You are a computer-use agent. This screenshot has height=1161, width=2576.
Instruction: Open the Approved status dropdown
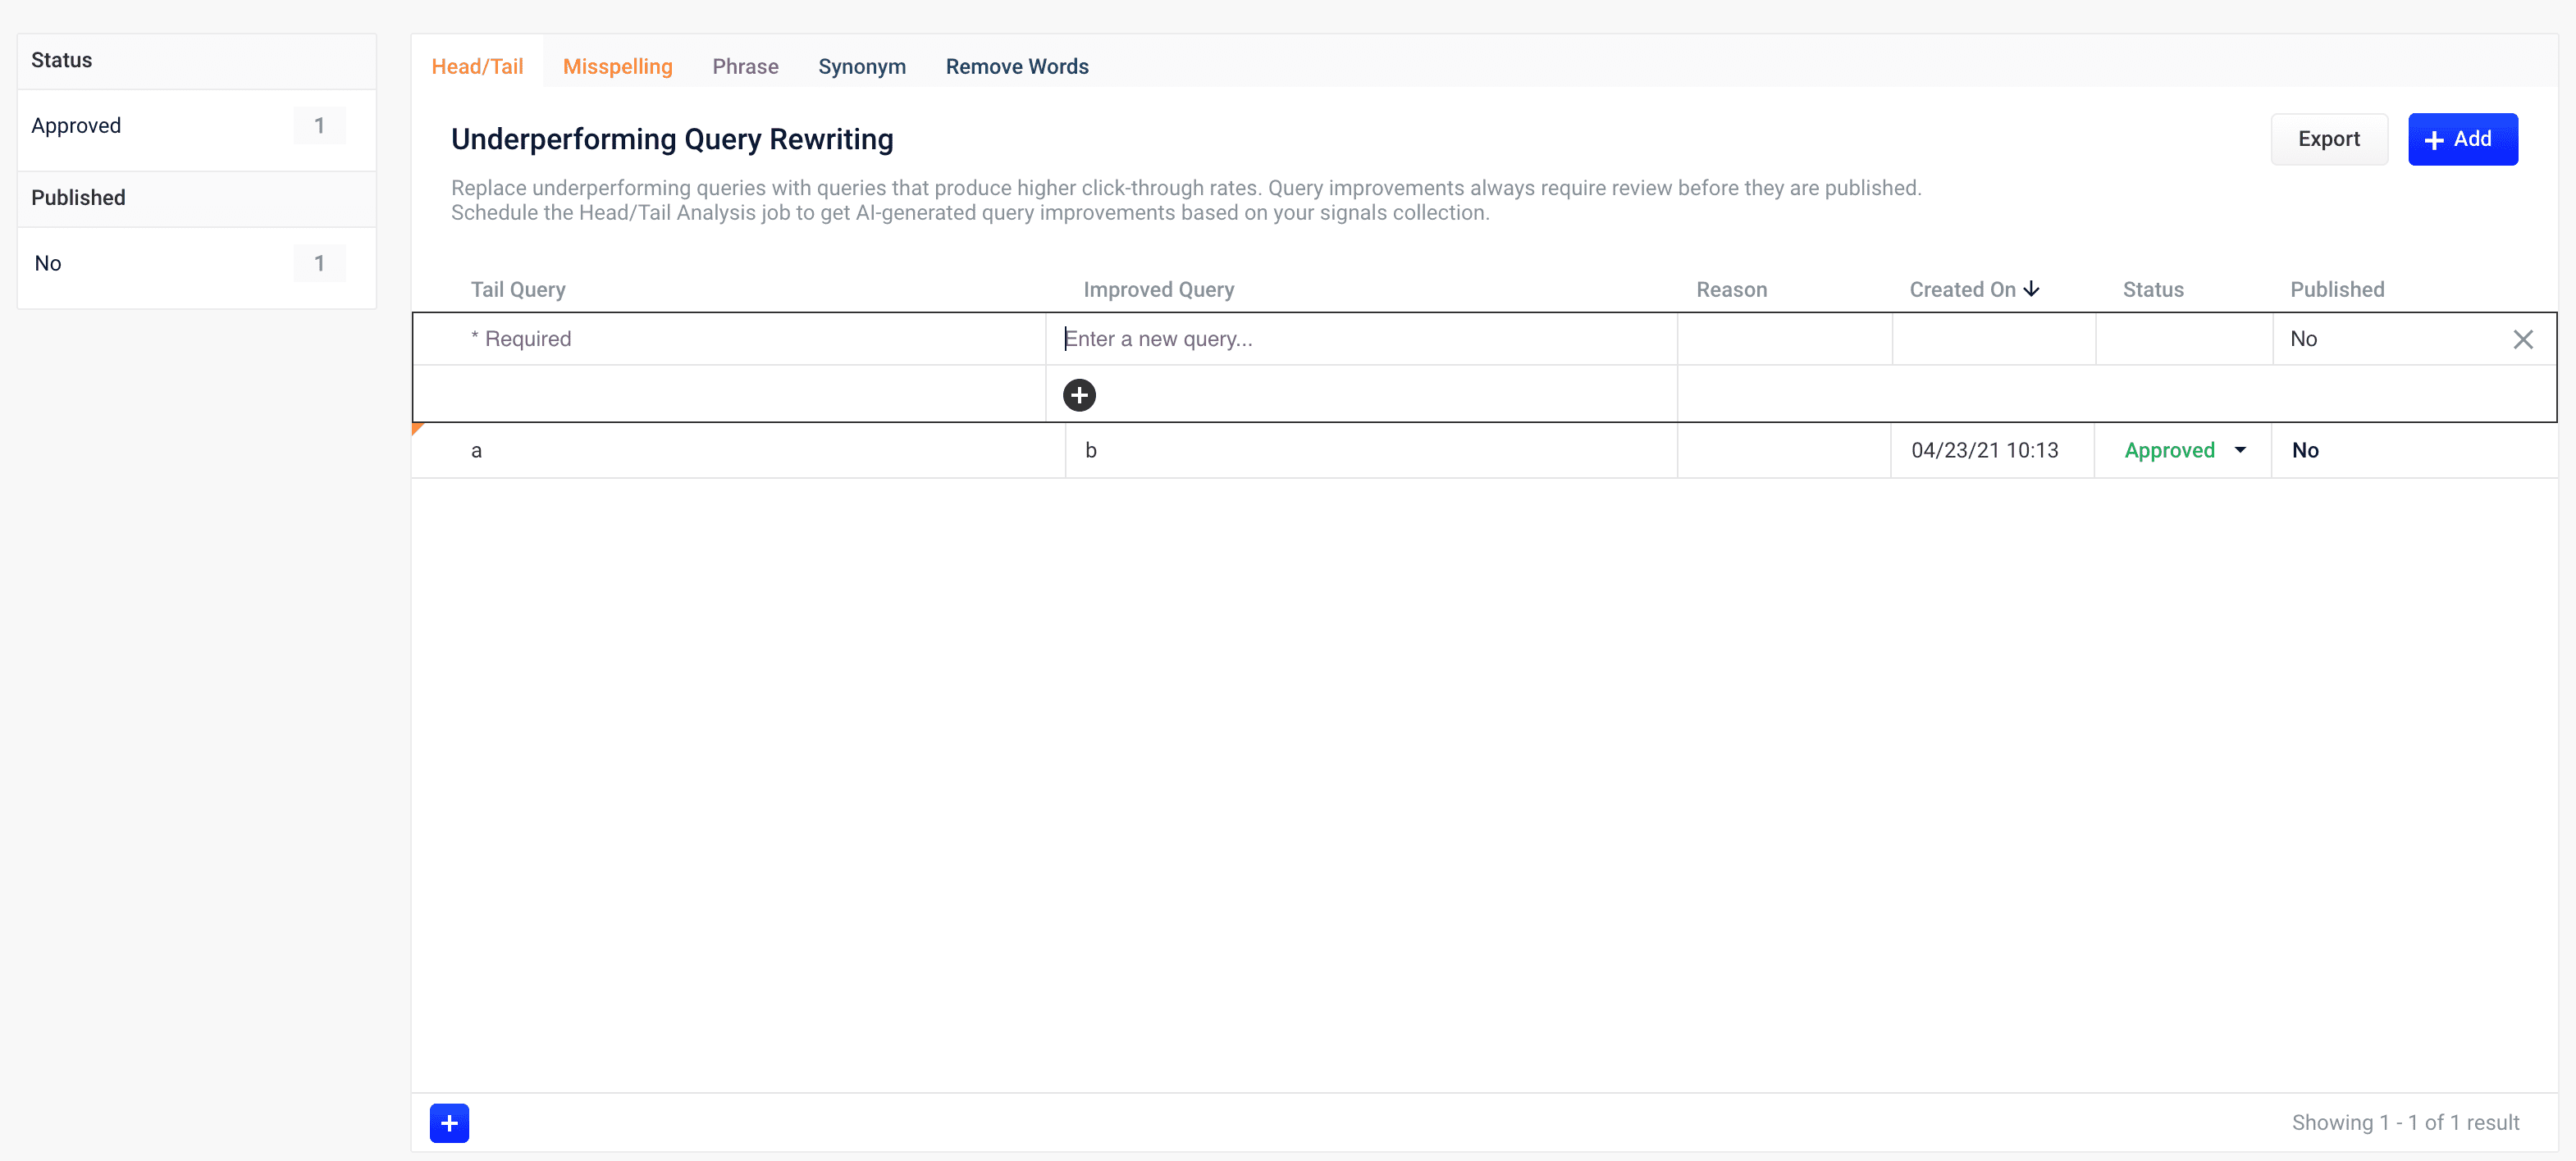(x=2239, y=449)
